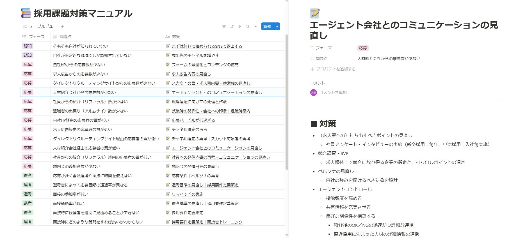This screenshot has width=509, height=238.
Task: Click the cell 自社HP経由の応募者の質が低い
Action: pyautogui.click(x=107, y=120)
